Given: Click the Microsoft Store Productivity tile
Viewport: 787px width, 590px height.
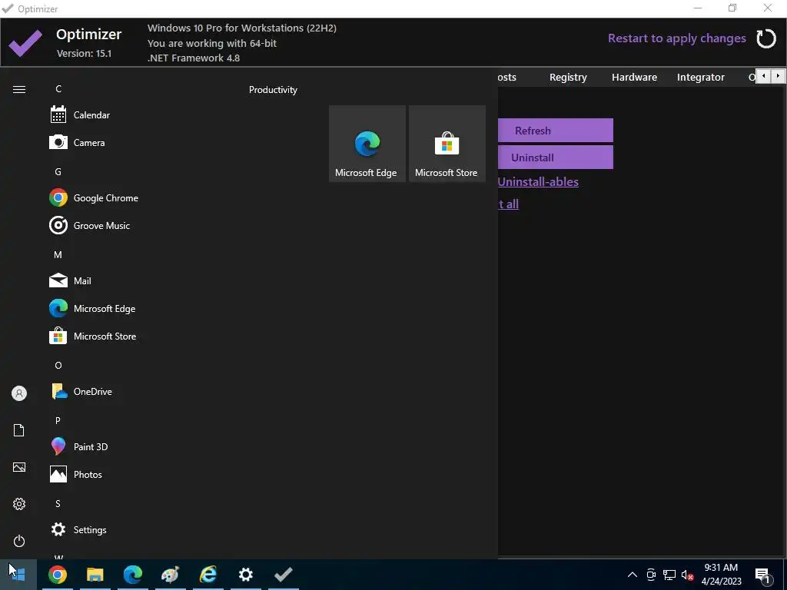Looking at the screenshot, I should coord(447,144).
